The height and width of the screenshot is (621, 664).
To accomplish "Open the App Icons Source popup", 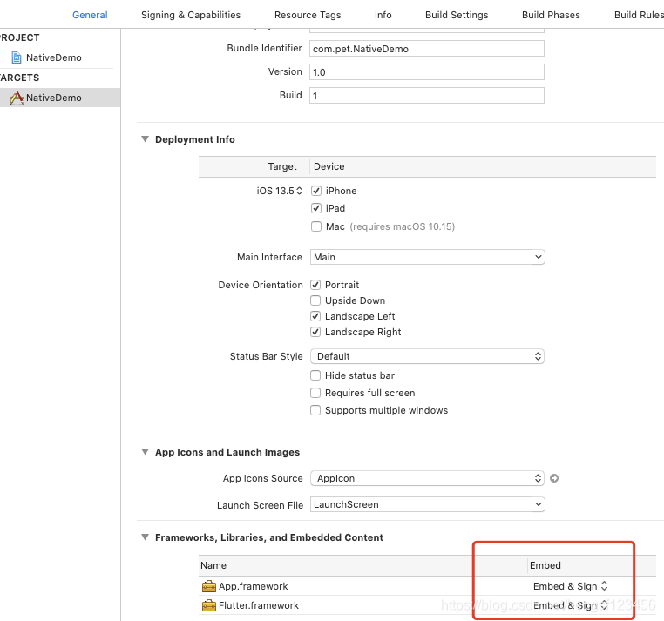I will (427, 478).
